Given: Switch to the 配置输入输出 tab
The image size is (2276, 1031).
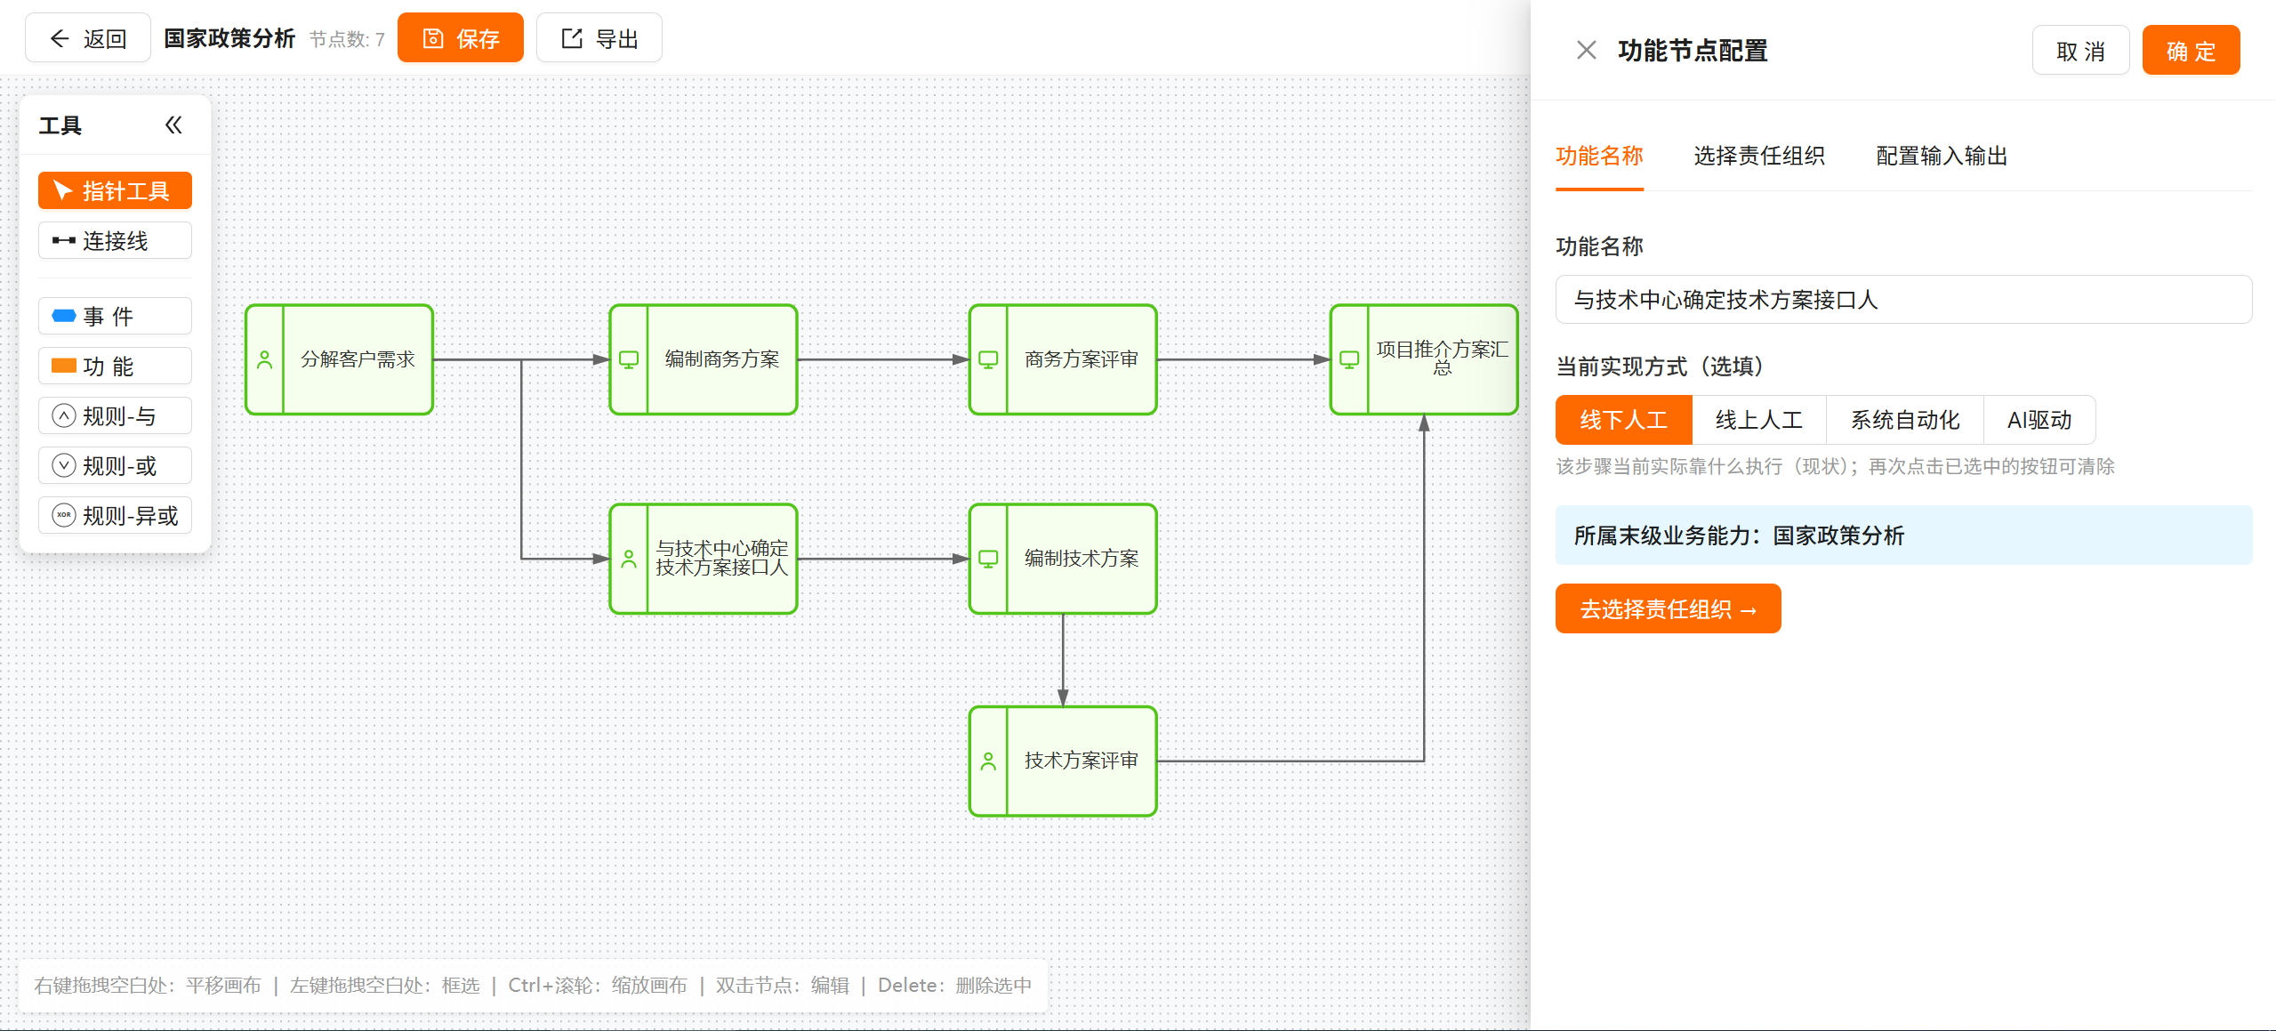Looking at the screenshot, I should [x=1942, y=157].
